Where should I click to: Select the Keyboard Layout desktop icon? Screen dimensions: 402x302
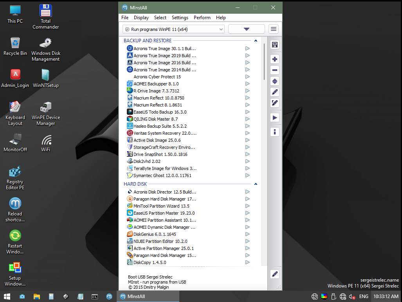[x=15, y=114]
